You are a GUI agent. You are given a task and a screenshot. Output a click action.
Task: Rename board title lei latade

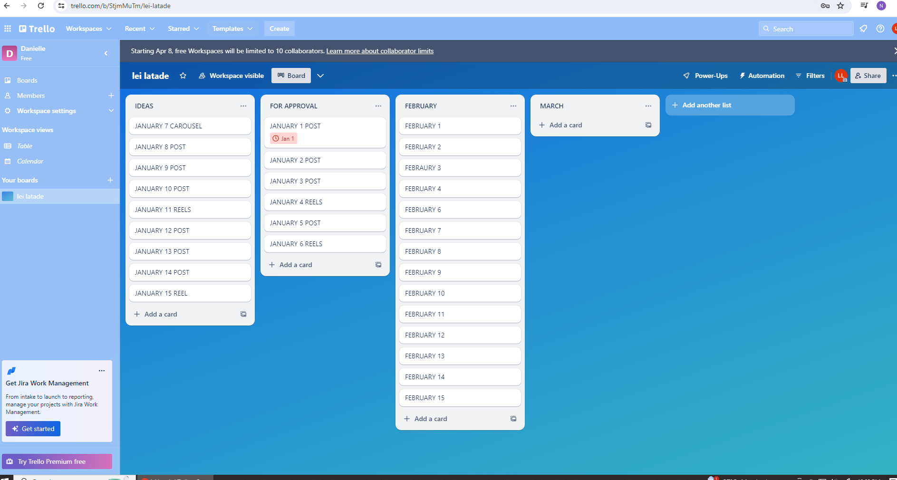point(150,76)
